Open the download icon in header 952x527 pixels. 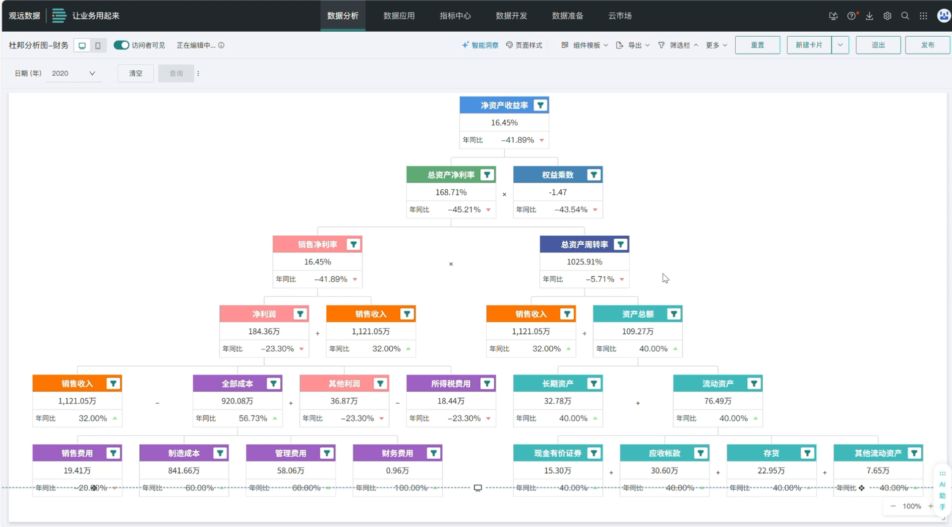pyautogui.click(x=869, y=16)
